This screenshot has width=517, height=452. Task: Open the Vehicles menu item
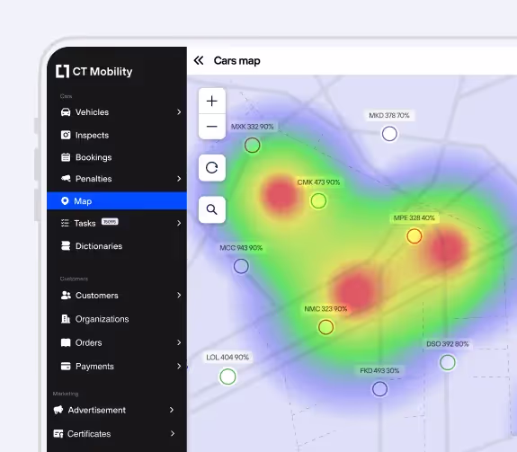click(x=117, y=112)
